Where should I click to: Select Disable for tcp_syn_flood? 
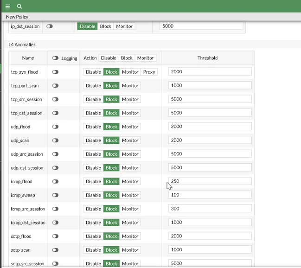click(93, 72)
